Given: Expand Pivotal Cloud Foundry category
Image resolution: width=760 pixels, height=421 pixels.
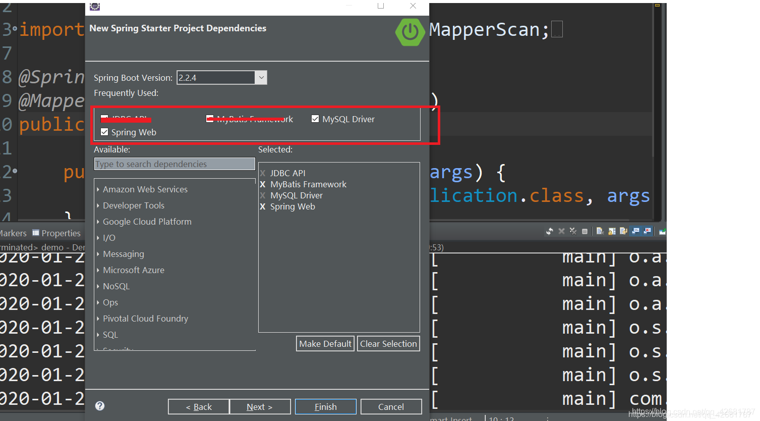Looking at the screenshot, I should coord(98,319).
